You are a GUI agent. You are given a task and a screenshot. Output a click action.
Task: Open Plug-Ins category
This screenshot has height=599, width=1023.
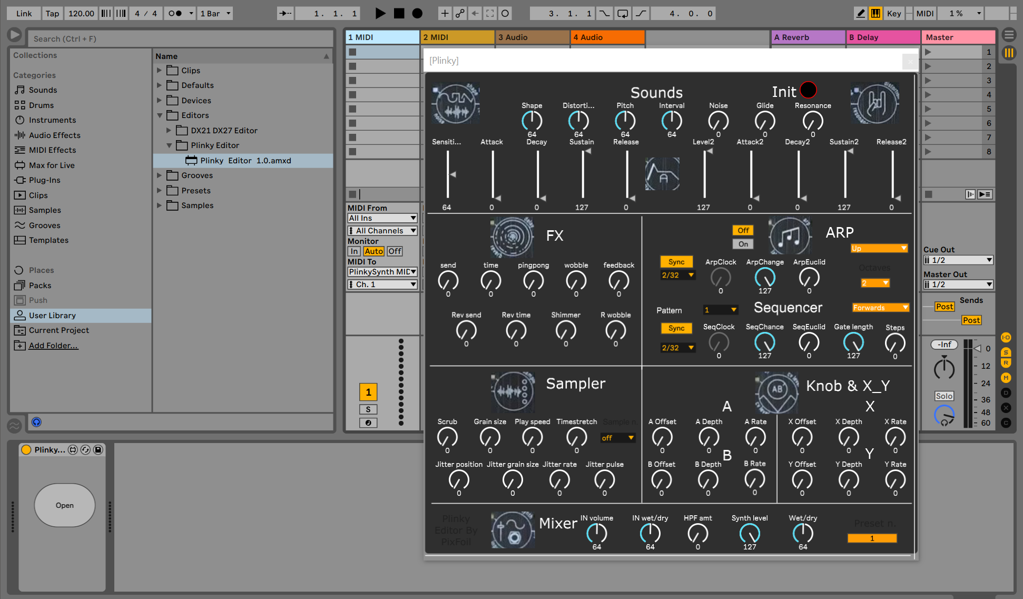[44, 180]
